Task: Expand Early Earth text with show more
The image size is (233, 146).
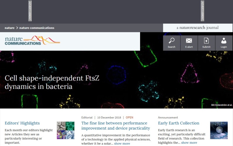Action: (x=189, y=142)
